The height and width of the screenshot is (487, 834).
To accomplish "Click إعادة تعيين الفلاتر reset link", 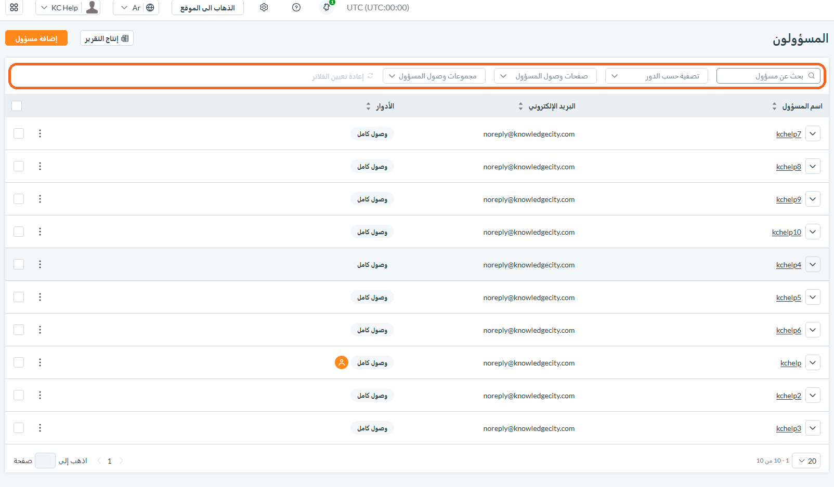I will pos(342,76).
